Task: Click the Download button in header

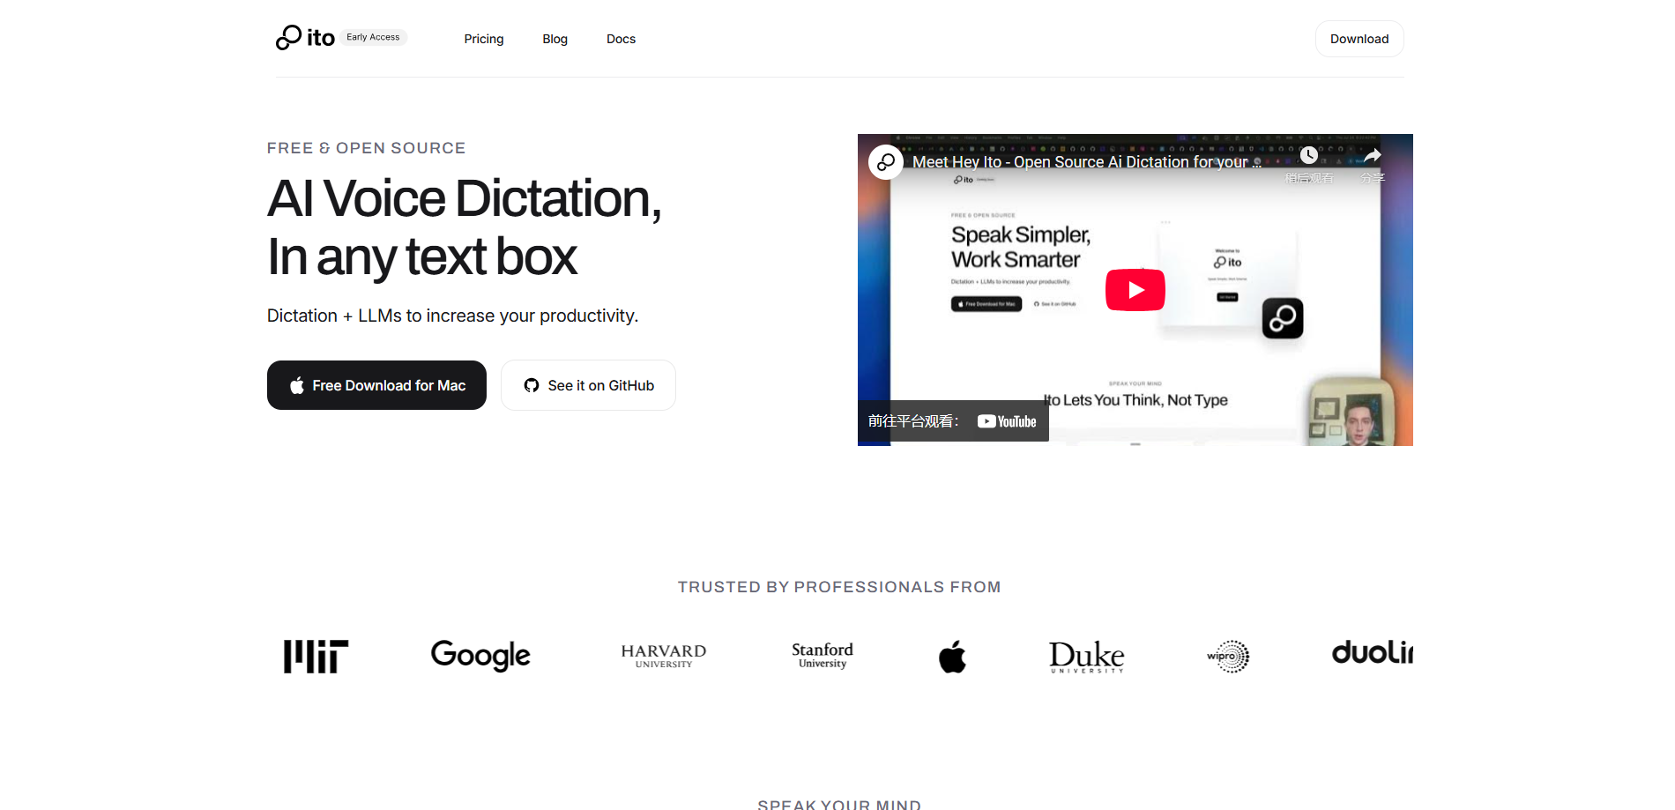Action: 1359,39
